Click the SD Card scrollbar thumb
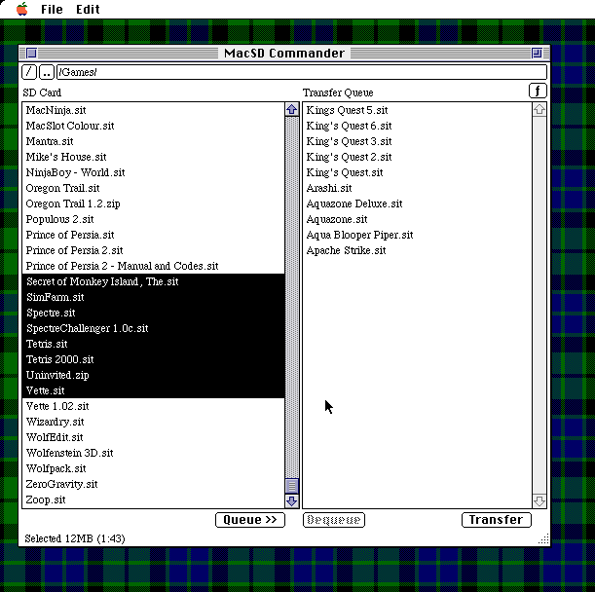Image resolution: width=595 pixels, height=592 pixels. point(291,485)
